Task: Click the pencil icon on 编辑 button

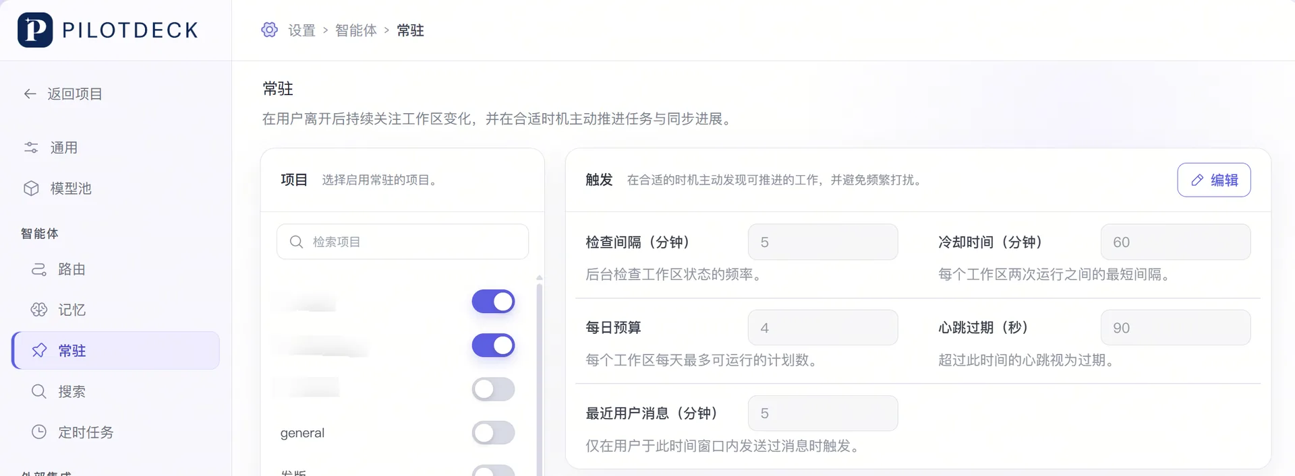Action: [1197, 180]
